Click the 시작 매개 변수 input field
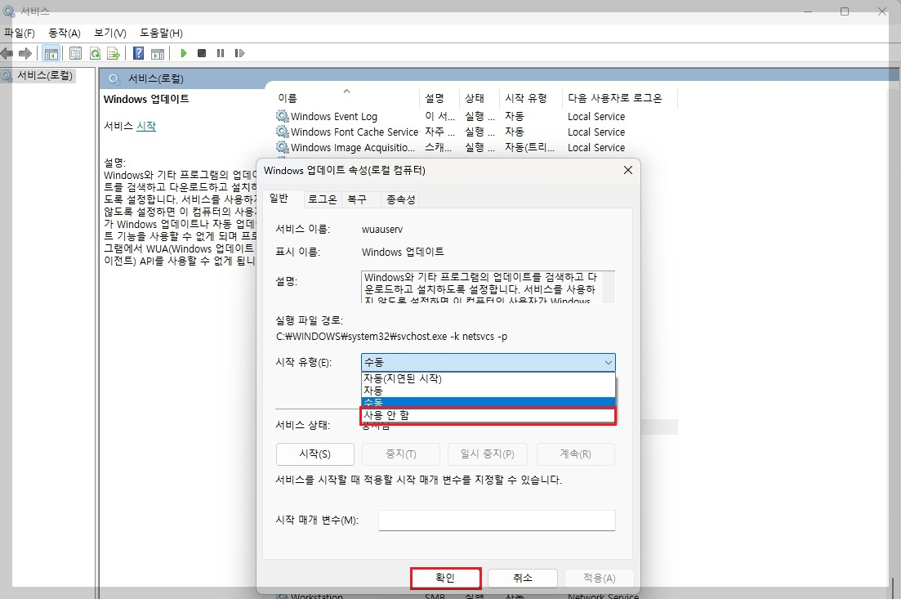Image resolution: width=901 pixels, height=599 pixels. tap(497, 521)
